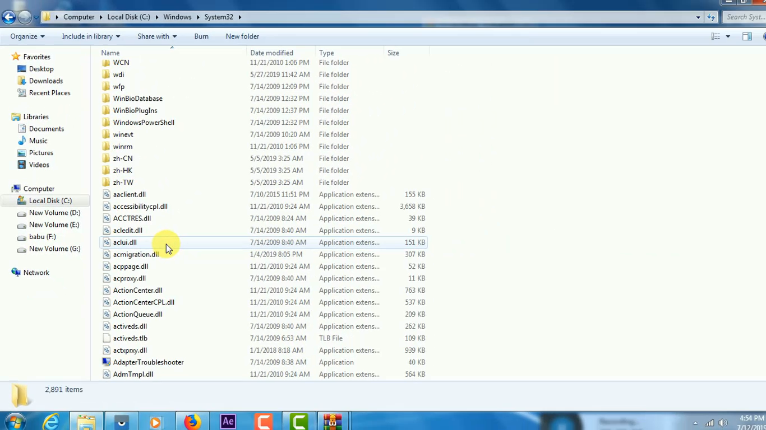Select the AdapterTroubleshooter application icon
Image resolution: width=766 pixels, height=430 pixels.
[106, 362]
